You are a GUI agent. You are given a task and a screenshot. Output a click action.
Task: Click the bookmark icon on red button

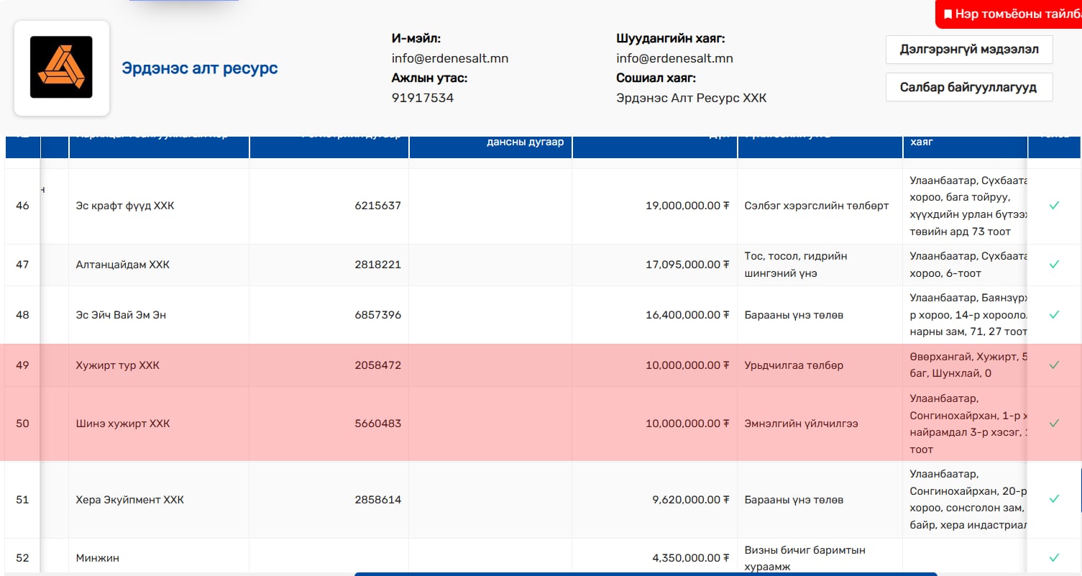tap(948, 14)
